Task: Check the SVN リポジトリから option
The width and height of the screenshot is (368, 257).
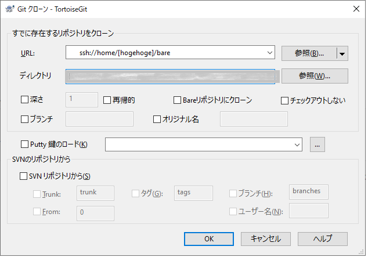Action: tap(24, 176)
